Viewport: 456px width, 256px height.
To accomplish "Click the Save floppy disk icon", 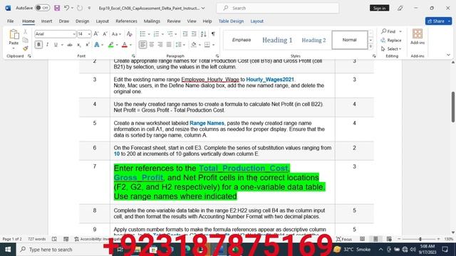I will [x=57, y=8].
